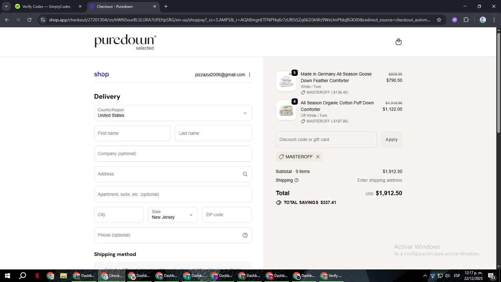Click the browser address bar URL

(x=239, y=20)
